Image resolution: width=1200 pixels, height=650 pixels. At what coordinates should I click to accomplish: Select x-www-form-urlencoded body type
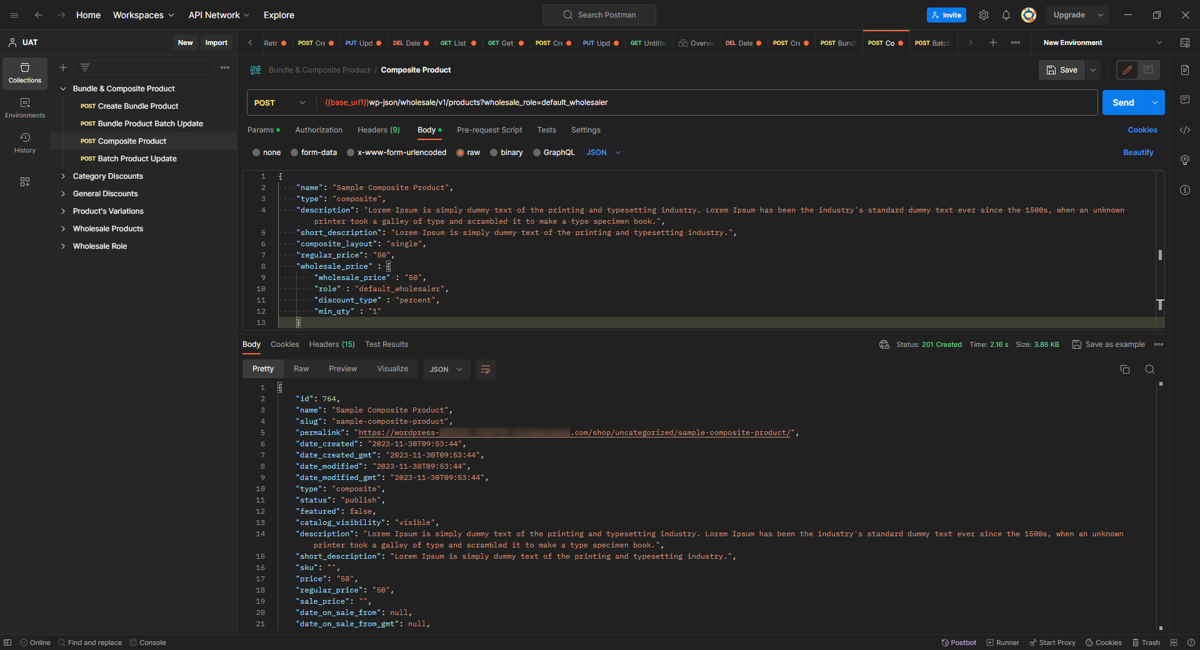click(397, 152)
